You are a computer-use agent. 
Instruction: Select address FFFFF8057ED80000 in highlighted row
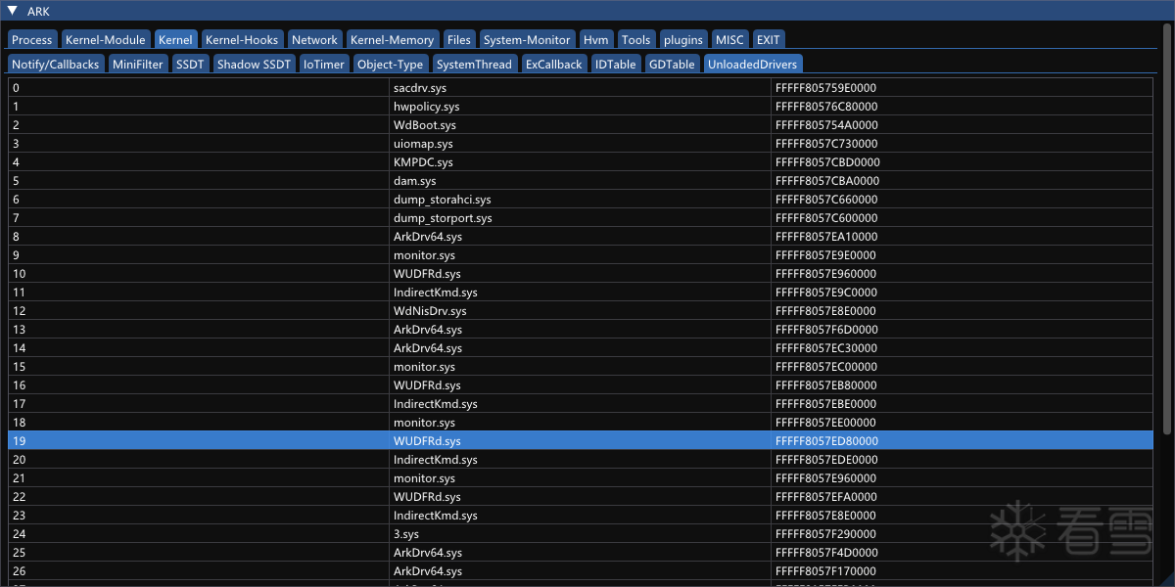[x=826, y=441]
